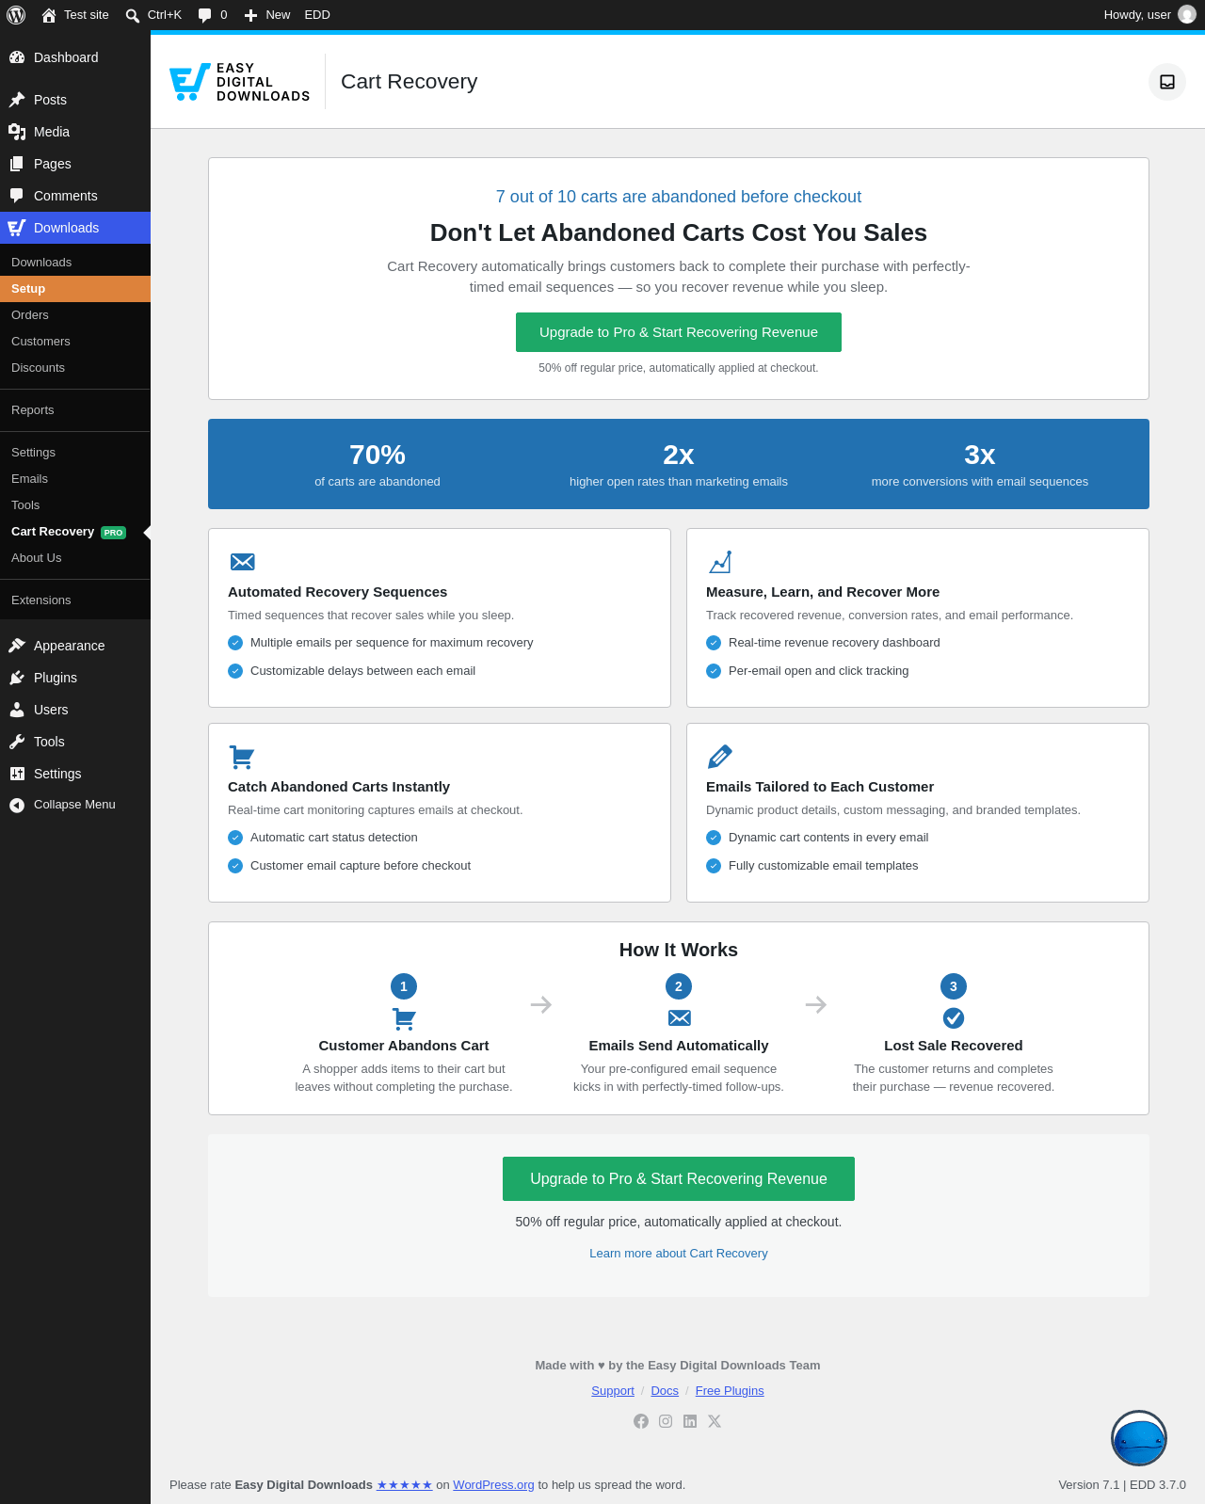Open the Docs footer link

665,1391
